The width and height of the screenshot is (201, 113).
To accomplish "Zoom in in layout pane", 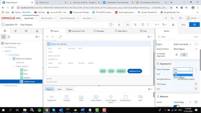I will click(52, 37).
